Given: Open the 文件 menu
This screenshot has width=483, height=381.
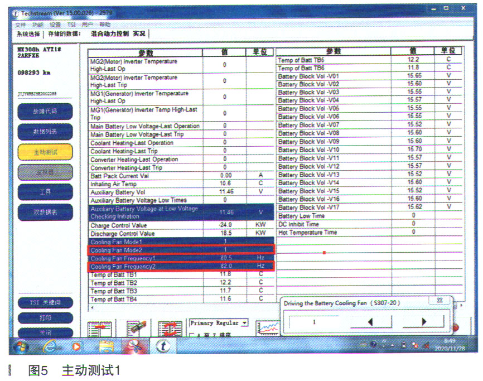Looking at the screenshot, I should pyautogui.click(x=21, y=25).
